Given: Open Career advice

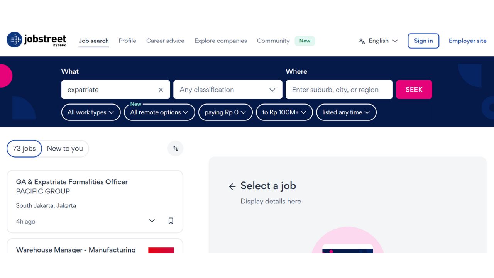Looking at the screenshot, I should point(165,41).
